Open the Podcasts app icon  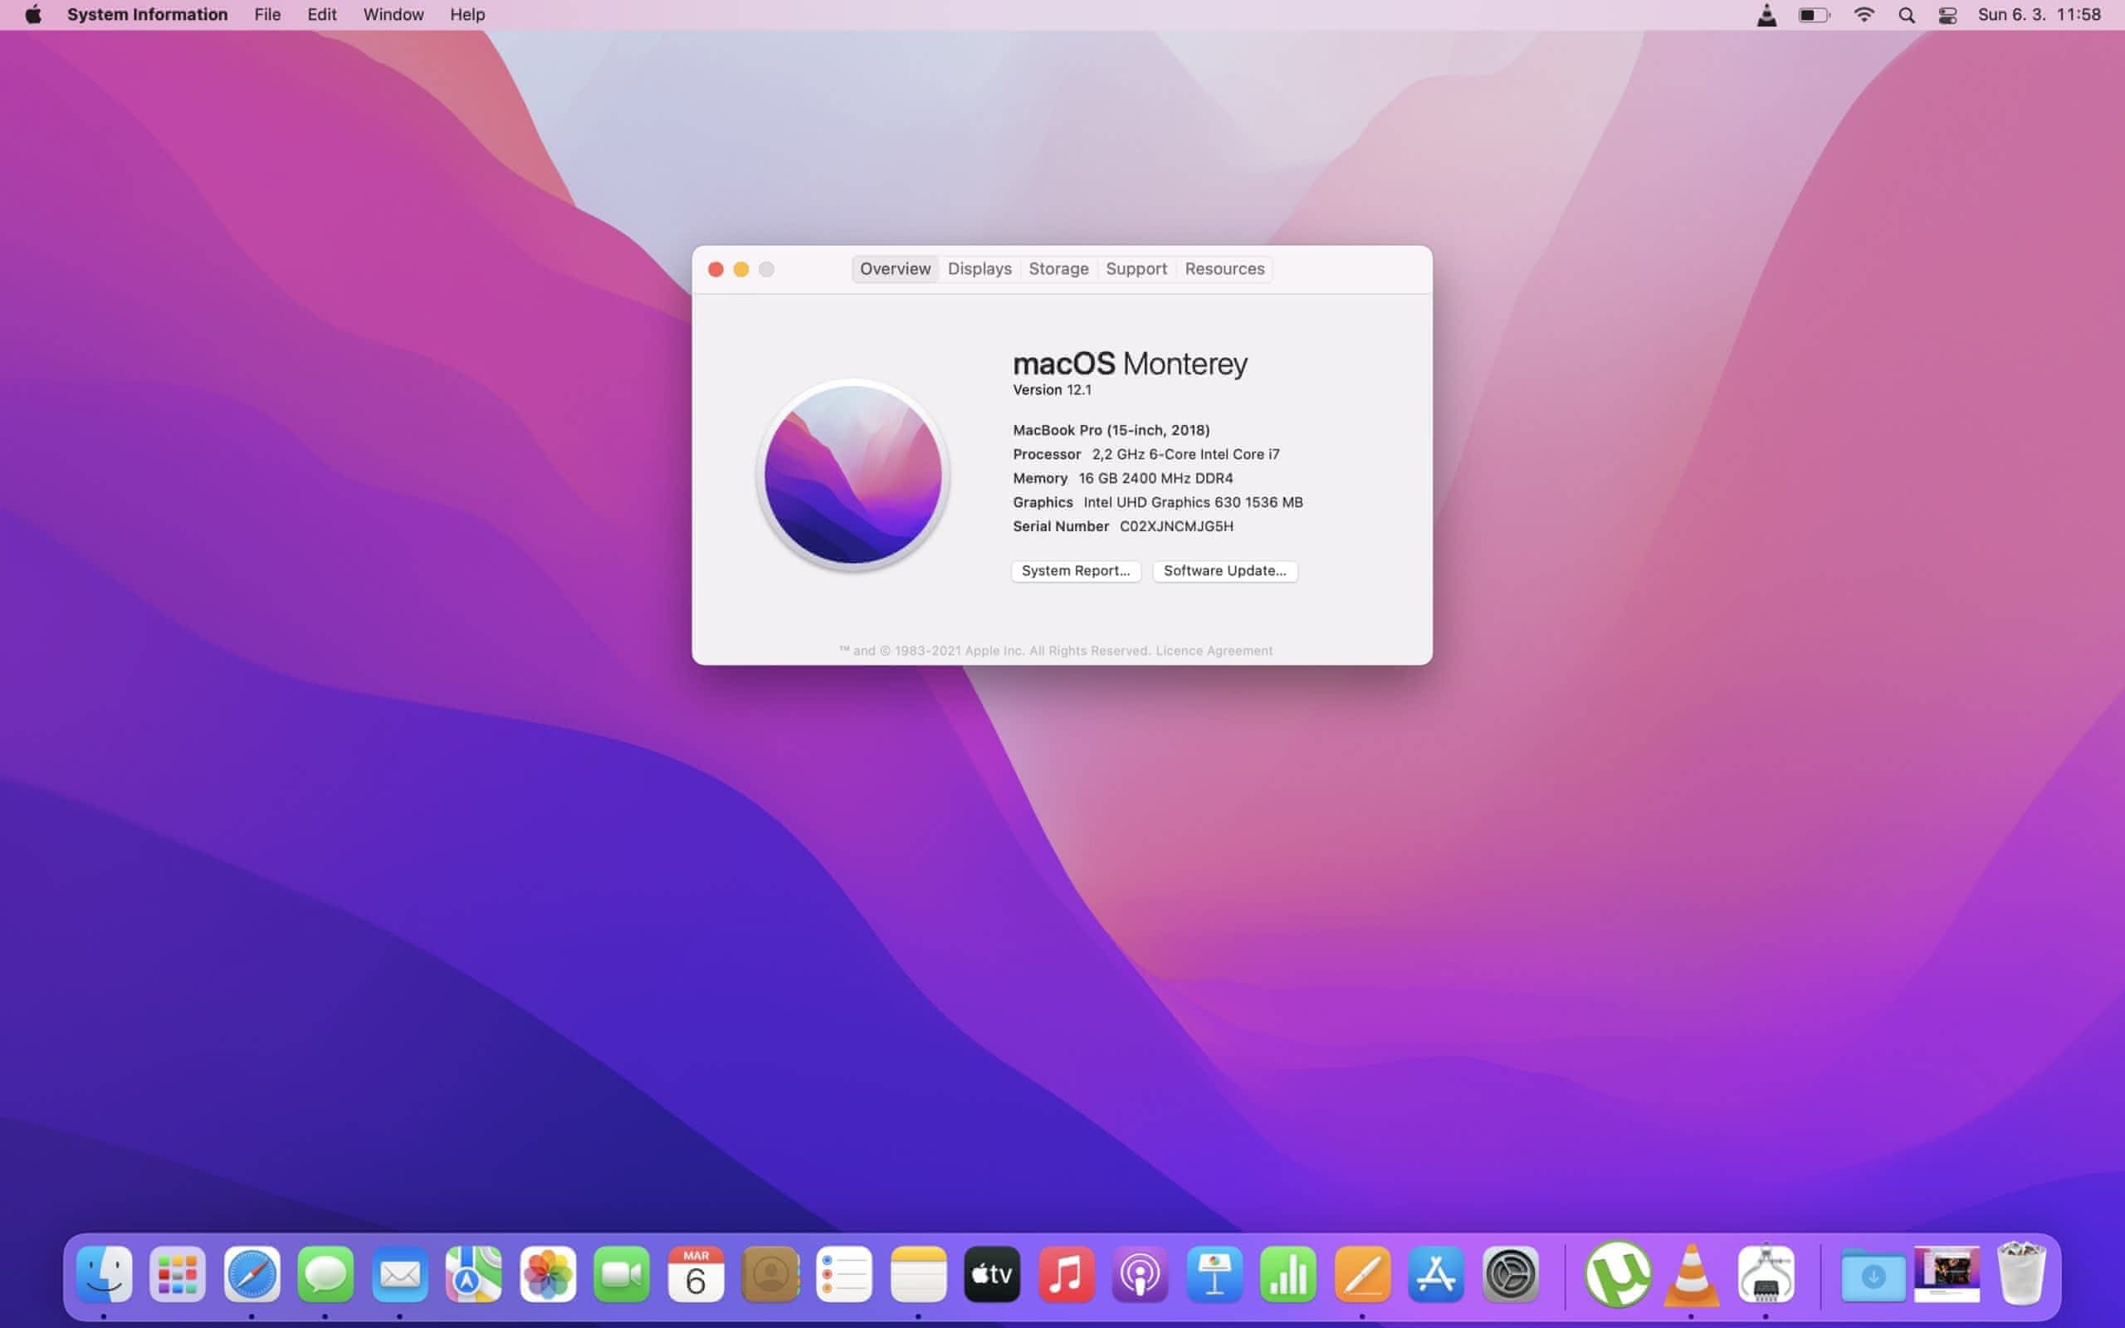1140,1274
